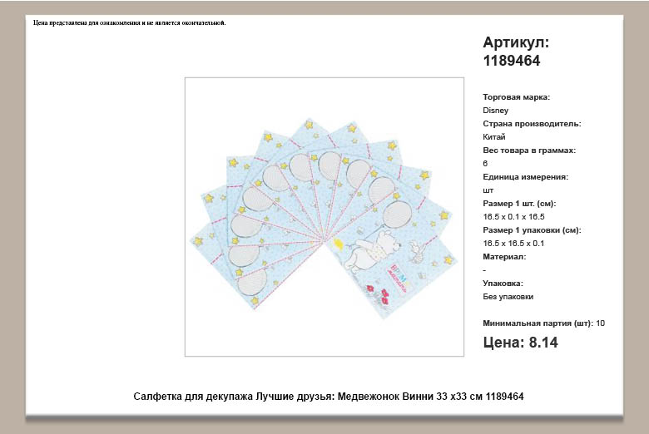Click the package size '16.5 x 16.5 x 0.1'
Viewport: 649px width, 434px height.
[513, 244]
